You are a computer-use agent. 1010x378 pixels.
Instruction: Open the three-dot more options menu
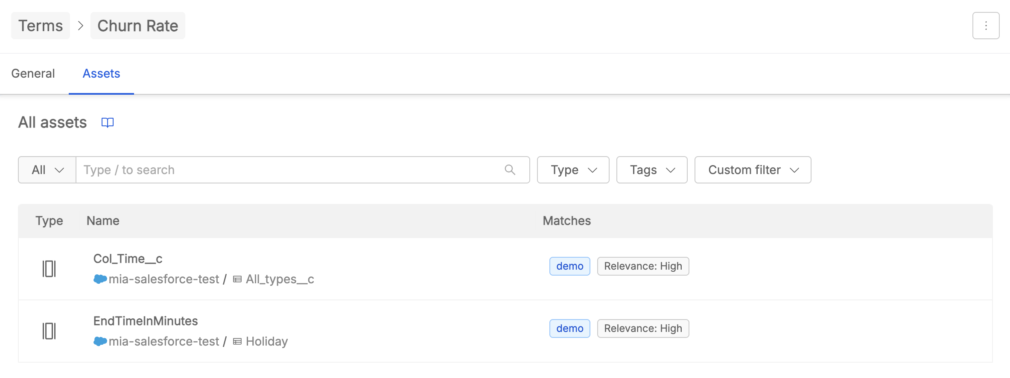[x=986, y=26]
